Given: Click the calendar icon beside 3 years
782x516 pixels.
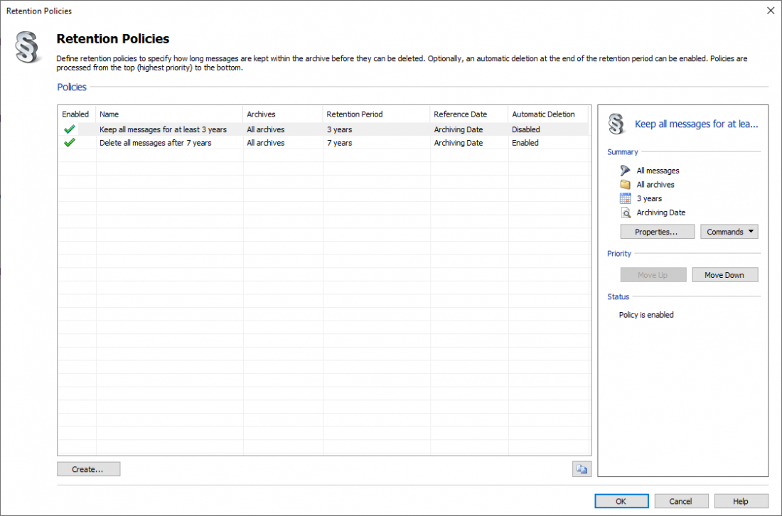Looking at the screenshot, I should coord(625,199).
